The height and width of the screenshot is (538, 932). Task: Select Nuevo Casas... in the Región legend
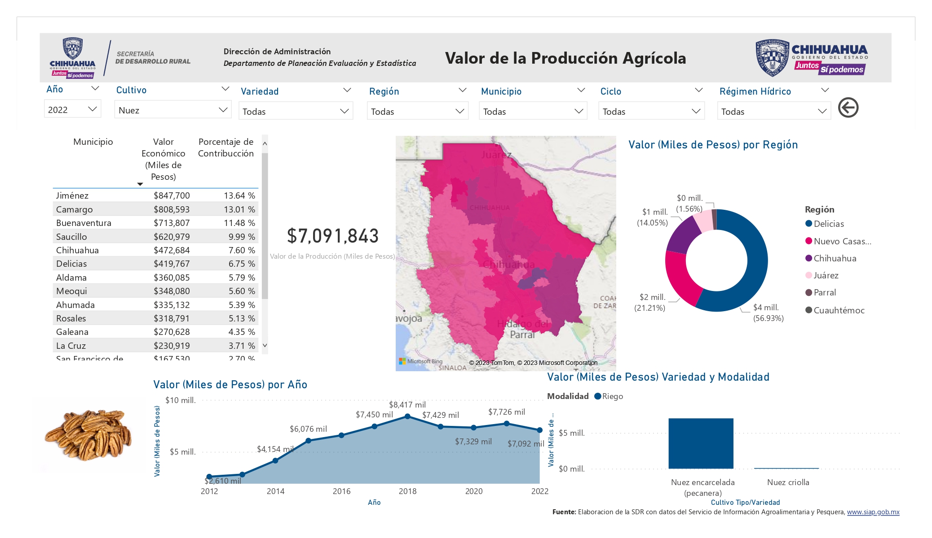838,241
